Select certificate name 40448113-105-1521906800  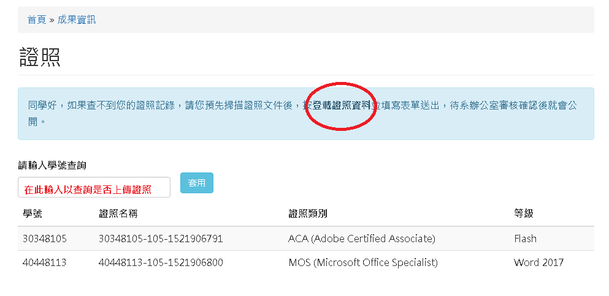point(160,263)
